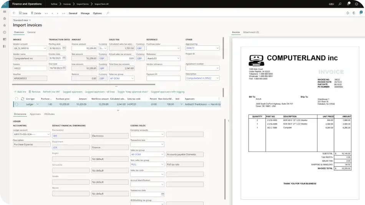365x205 pixels.
Task: Click the Power Apps diamond icon
Action: [x=348, y=13]
